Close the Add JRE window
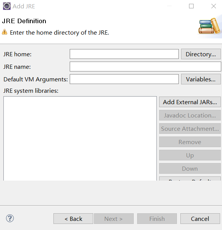 click(x=214, y=6)
